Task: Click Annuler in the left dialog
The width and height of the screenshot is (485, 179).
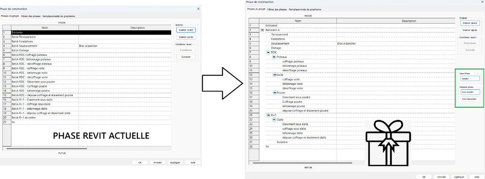Action: pos(158,163)
